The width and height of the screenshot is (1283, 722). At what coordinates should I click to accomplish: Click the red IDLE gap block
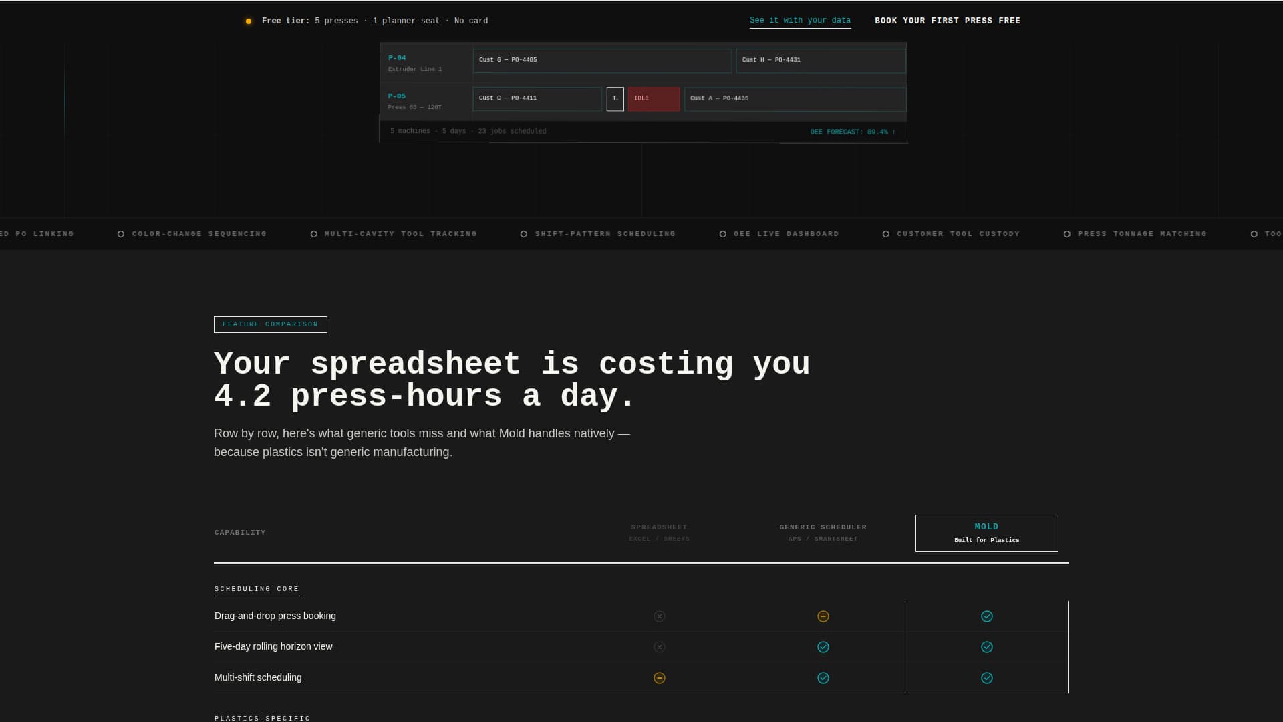click(653, 99)
